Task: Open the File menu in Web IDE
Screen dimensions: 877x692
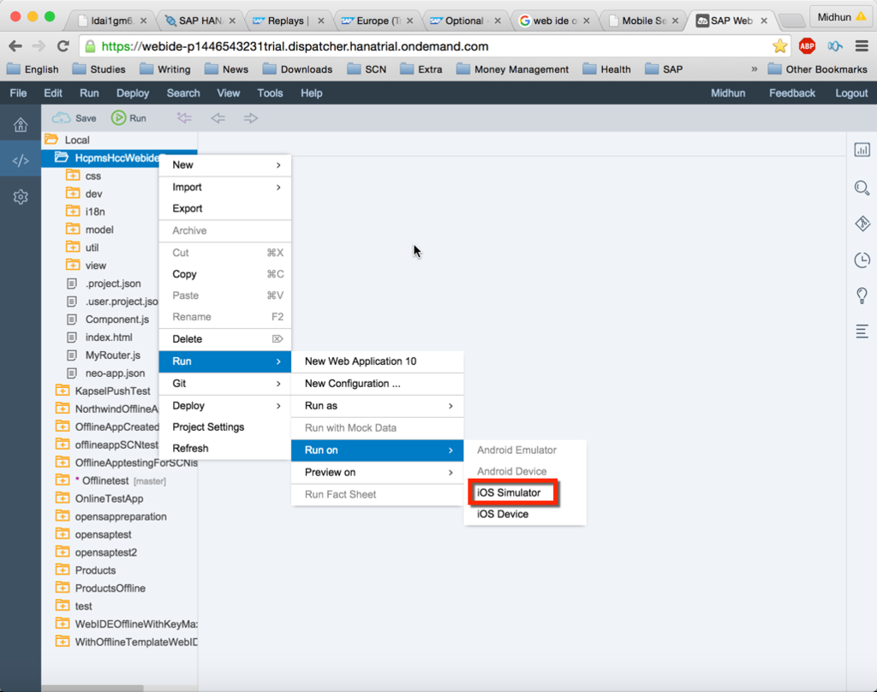Action: 18,92
